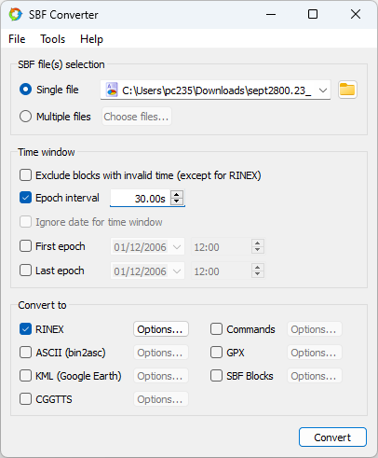Image resolution: width=378 pixels, height=458 pixels.
Task: Increase Epoch interval with up arrow
Action: point(177,195)
